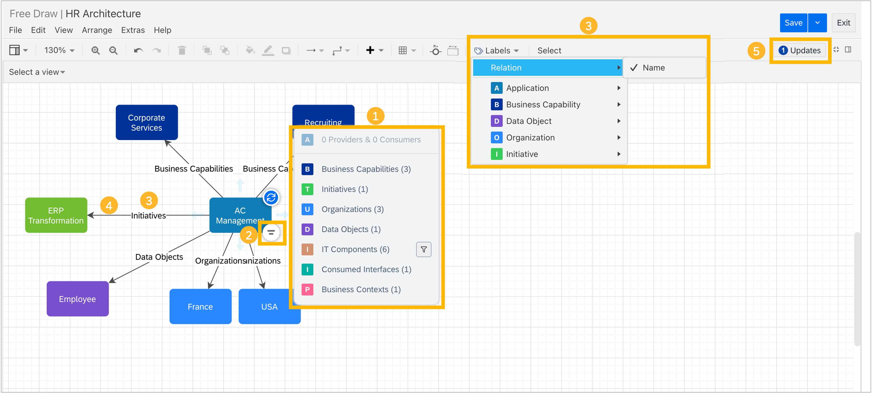Select the ERP Transformation shape on canvas
This screenshot has width=872, height=393.
tap(56, 216)
